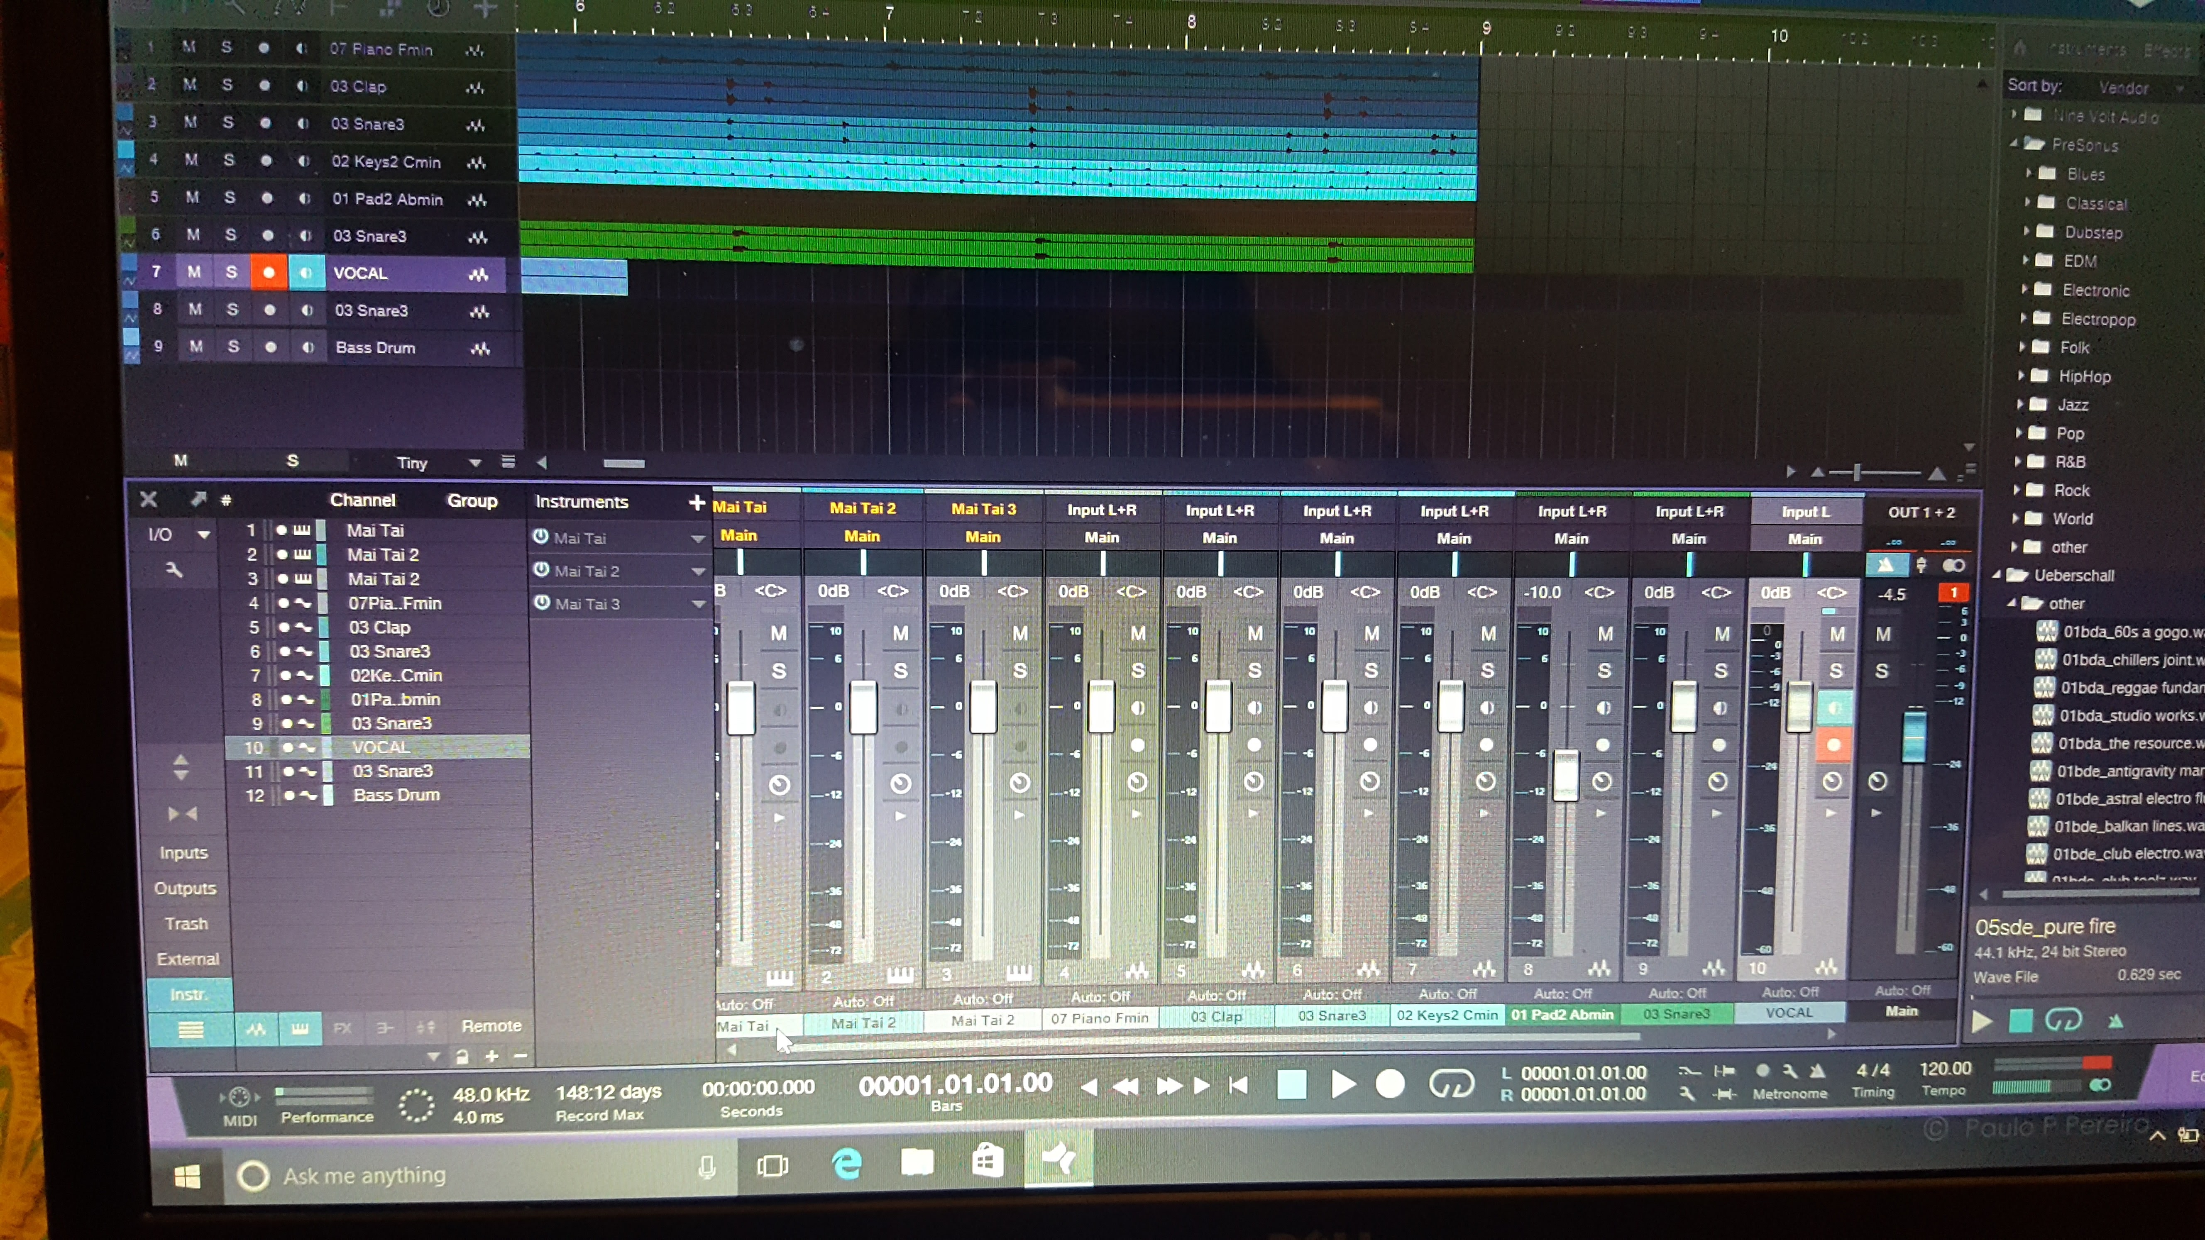Select VOCAL in the channel list

pos(377,747)
